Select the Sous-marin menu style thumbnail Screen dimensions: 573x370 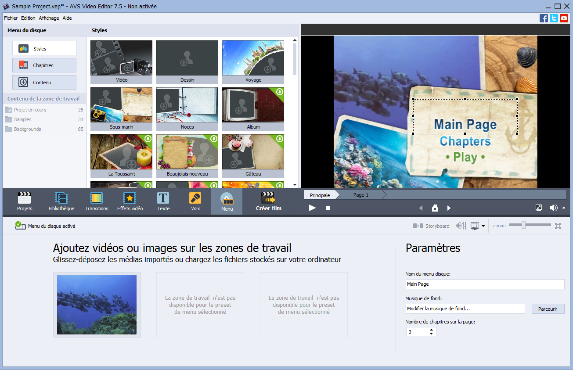click(121, 105)
